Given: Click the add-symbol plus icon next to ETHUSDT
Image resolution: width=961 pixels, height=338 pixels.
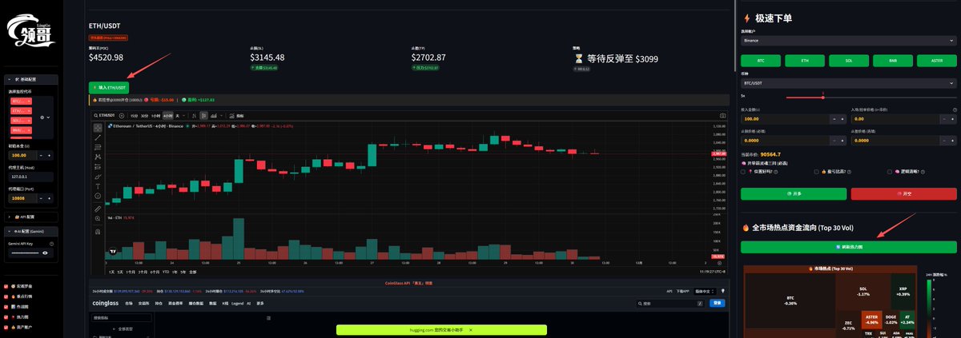Looking at the screenshot, I should click(x=123, y=116).
